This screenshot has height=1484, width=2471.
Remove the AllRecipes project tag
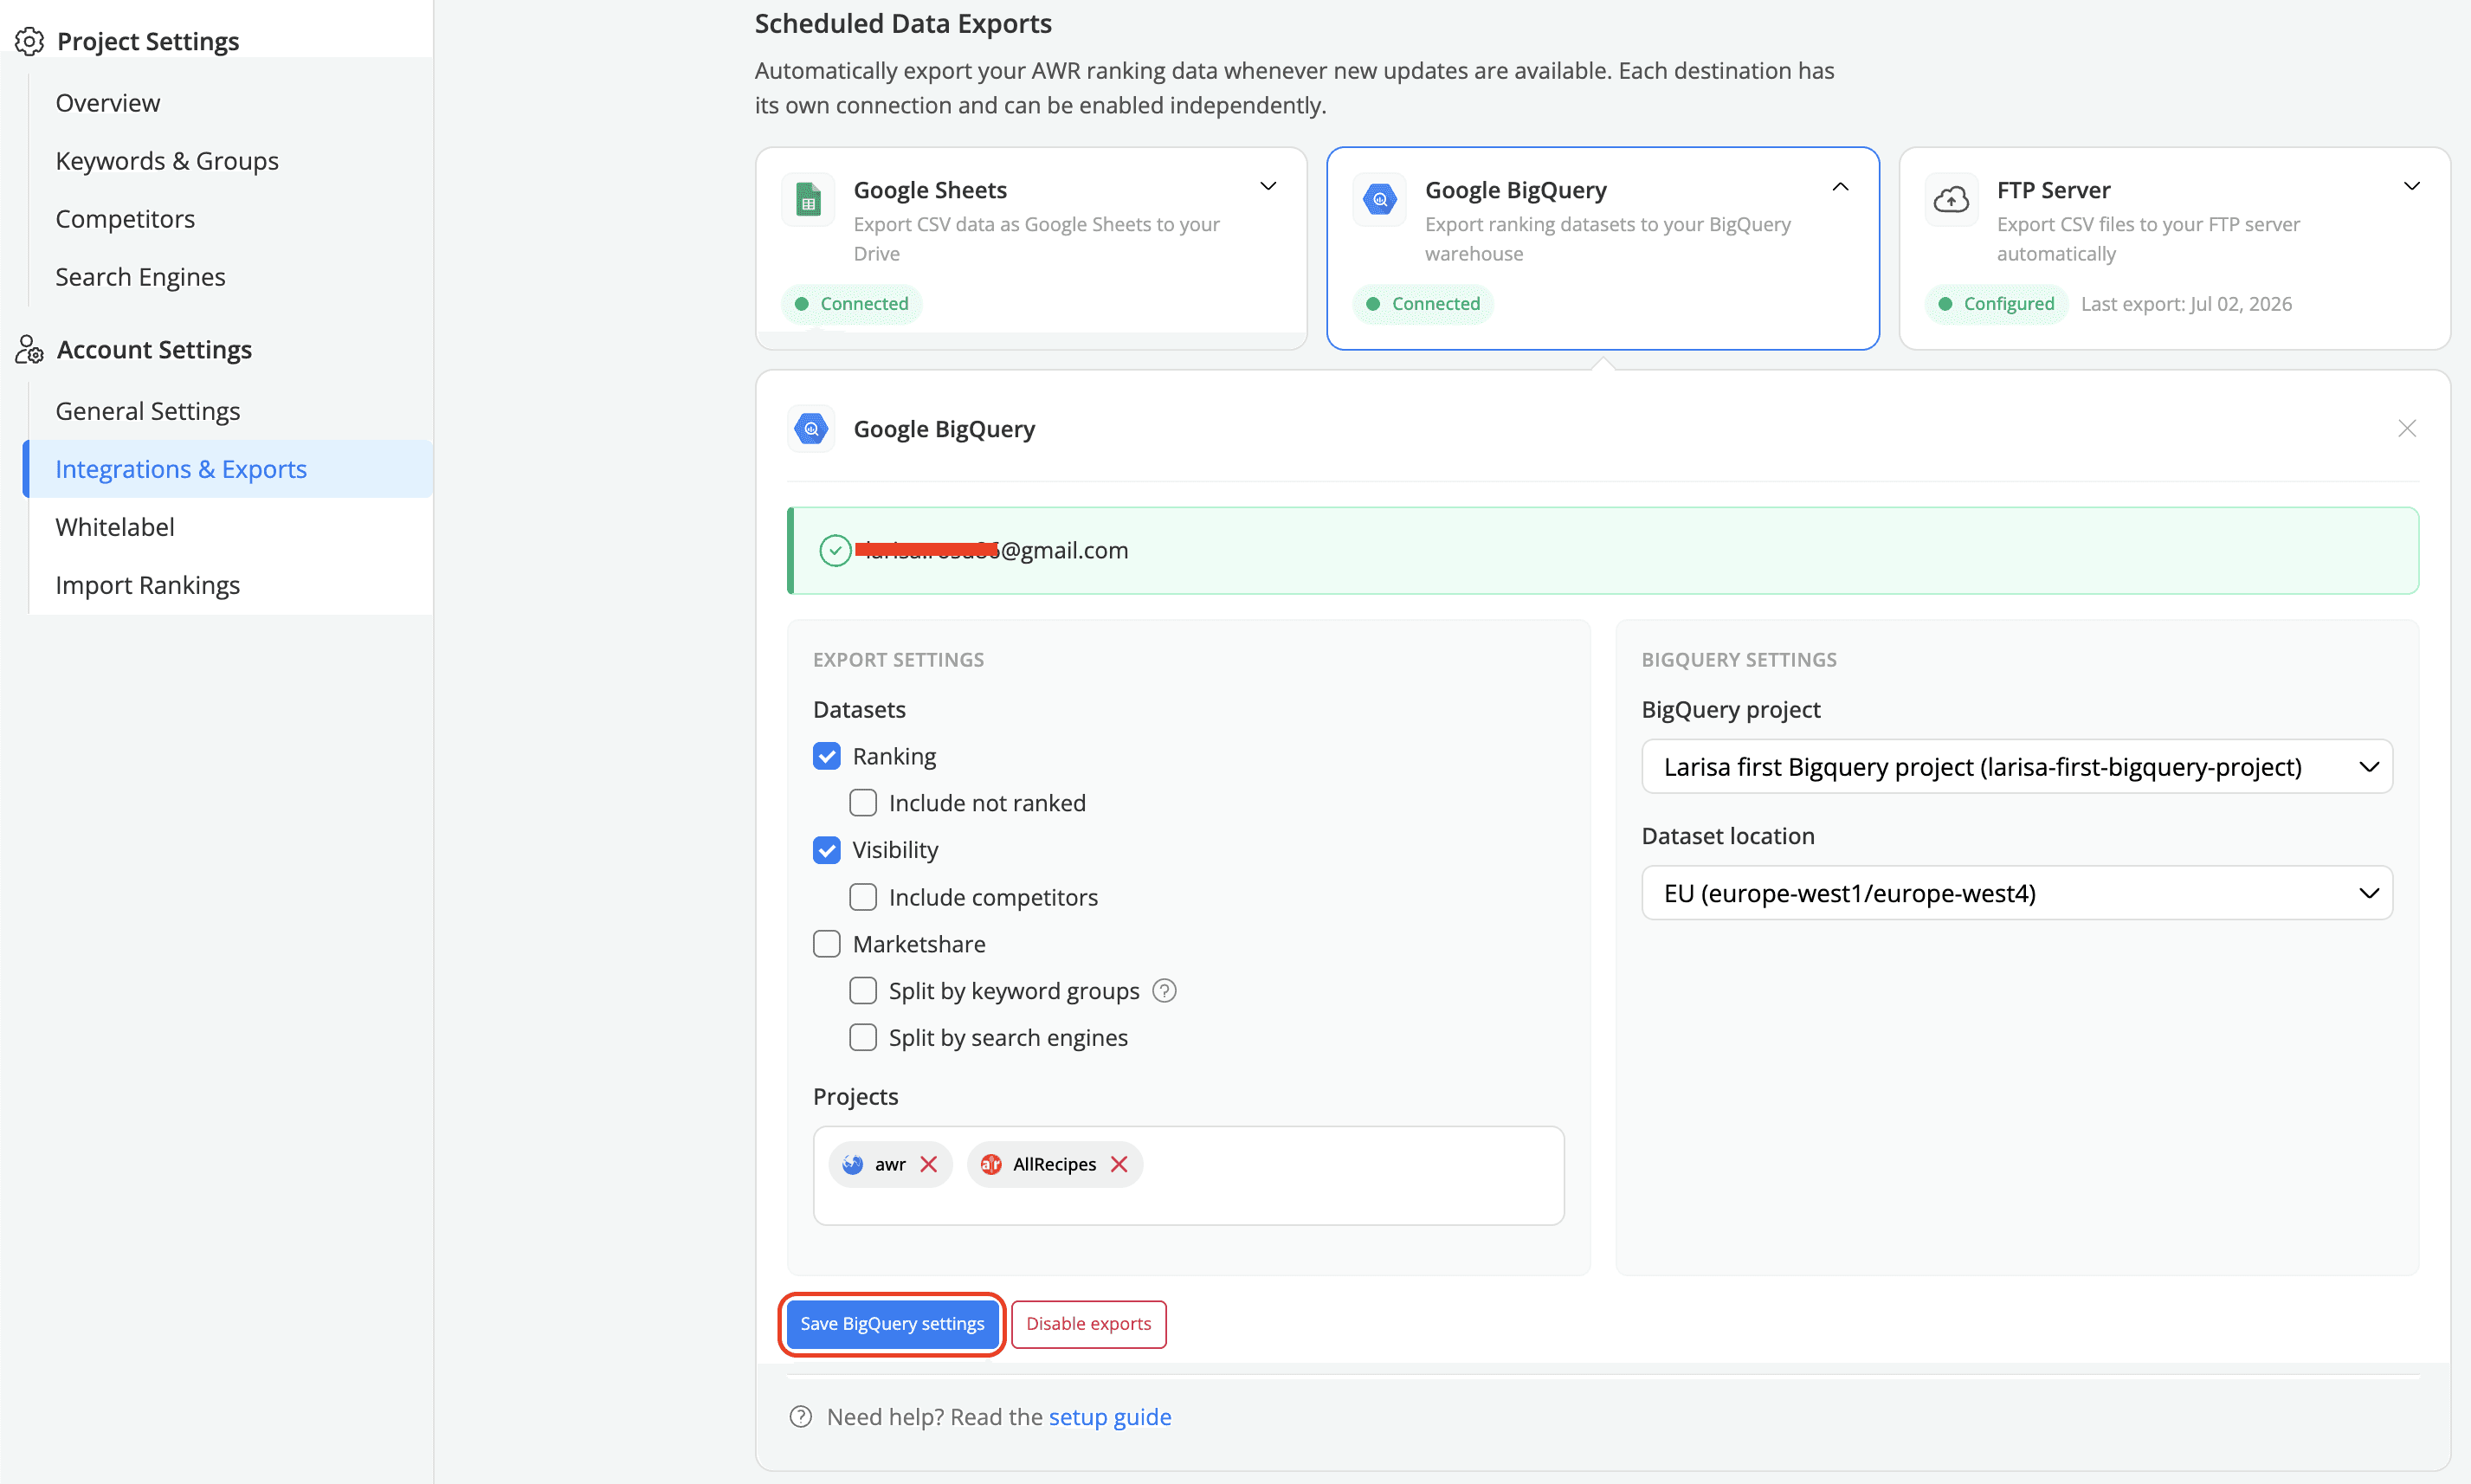(1119, 1164)
